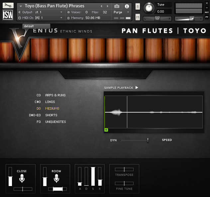This screenshot has height=197, width=210.
Task: Click the default snapshot label
Action: tap(36, 26)
